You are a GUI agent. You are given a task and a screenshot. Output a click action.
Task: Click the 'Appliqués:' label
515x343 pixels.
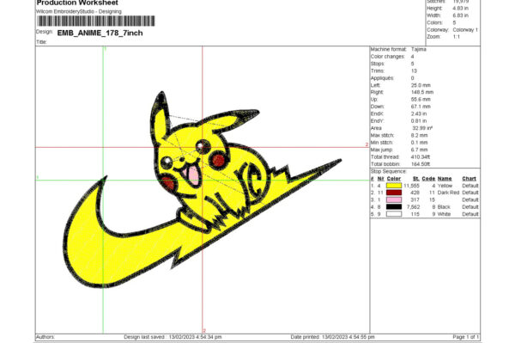pos(382,78)
